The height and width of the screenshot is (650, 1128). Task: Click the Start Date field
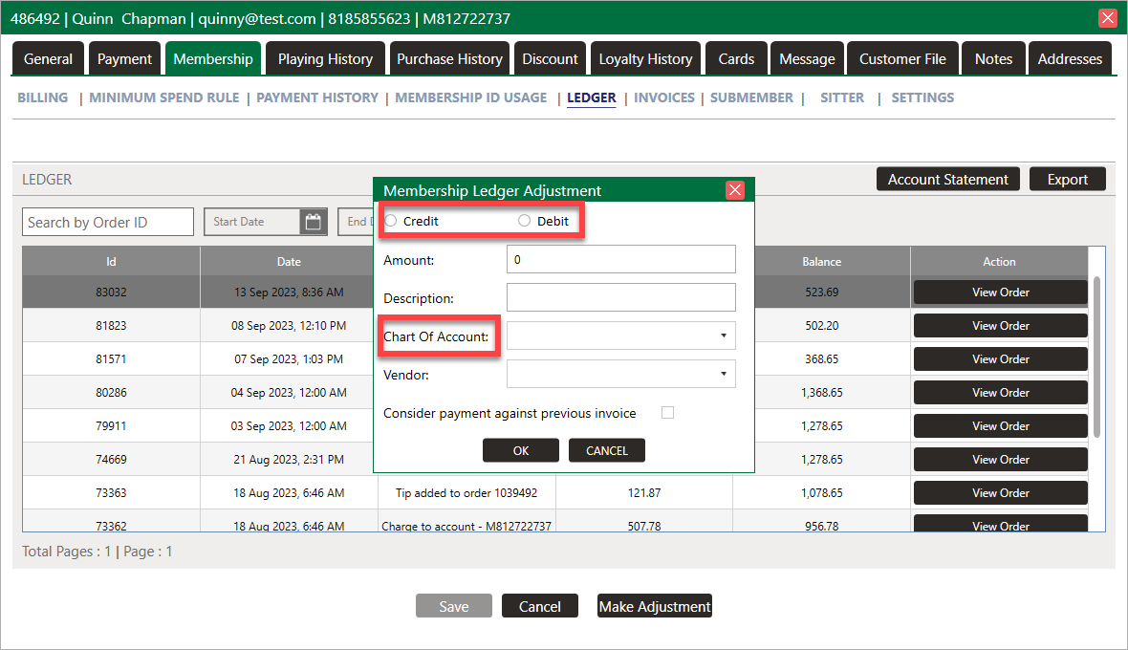coord(251,222)
